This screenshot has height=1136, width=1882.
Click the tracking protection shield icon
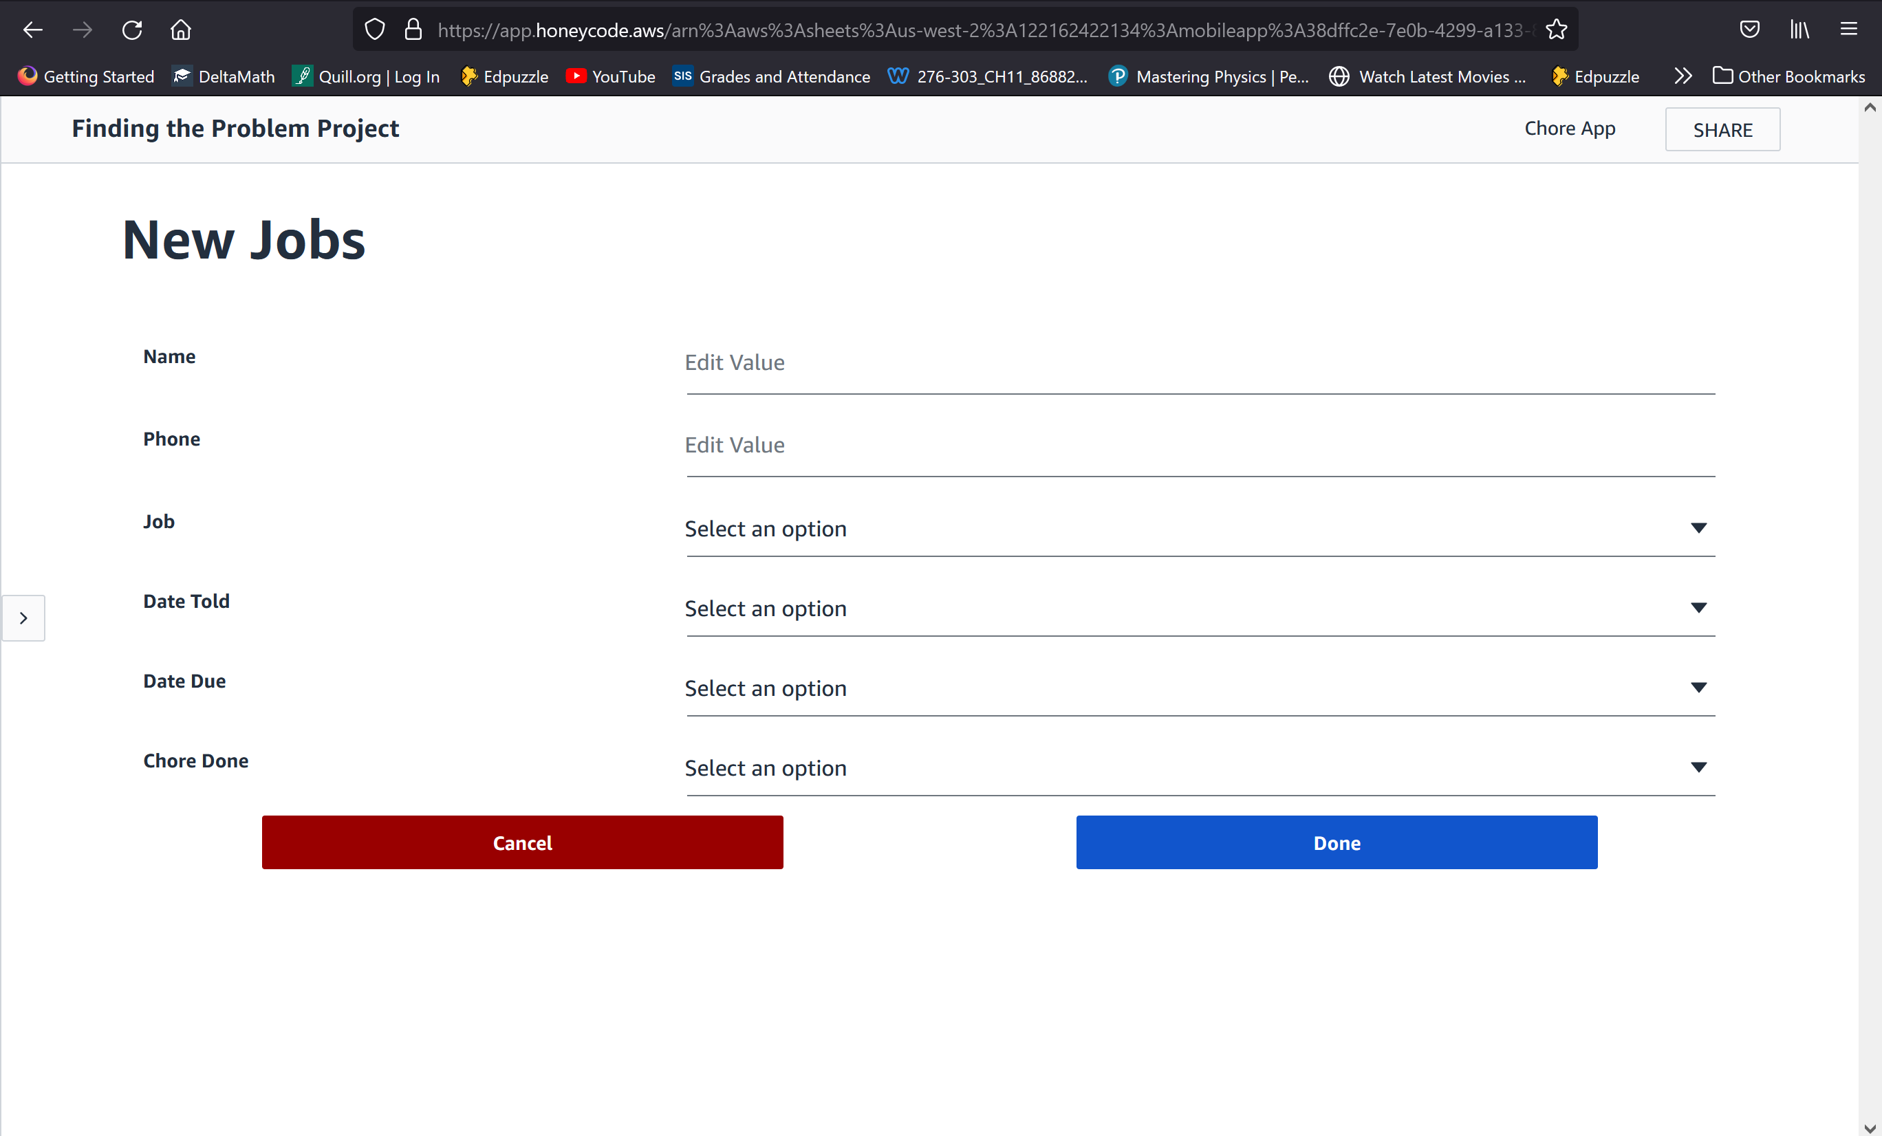[374, 30]
